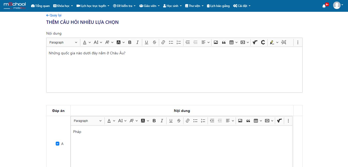348x167 pixels.
Task: Insert block quote in question content toolbar
Action: click(x=224, y=43)
